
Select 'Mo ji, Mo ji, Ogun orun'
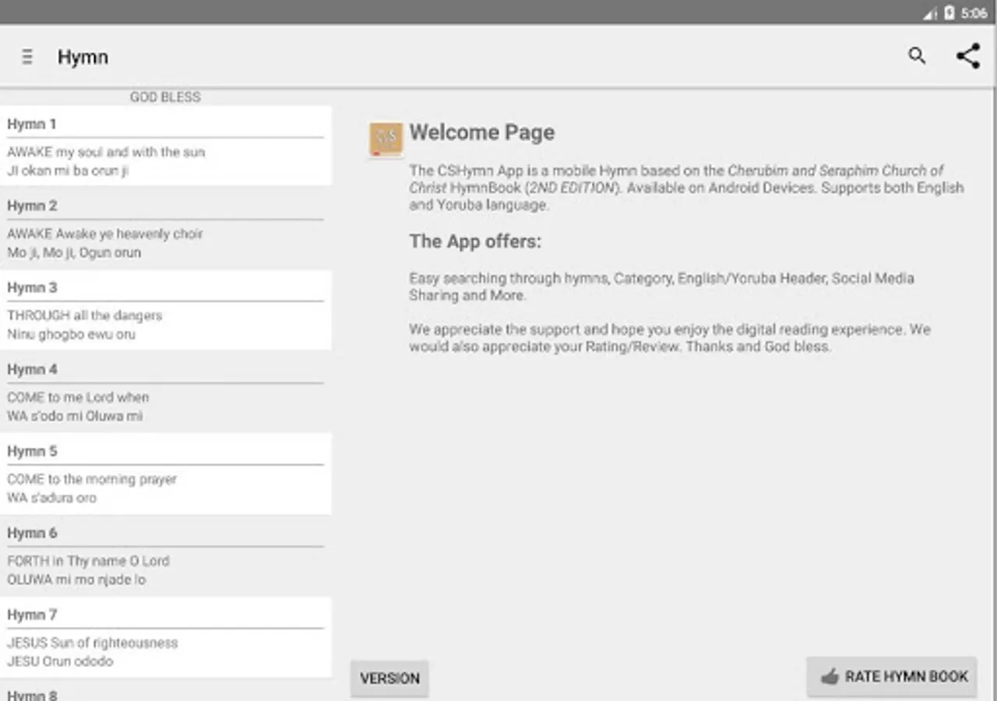(x=74, y=252)
